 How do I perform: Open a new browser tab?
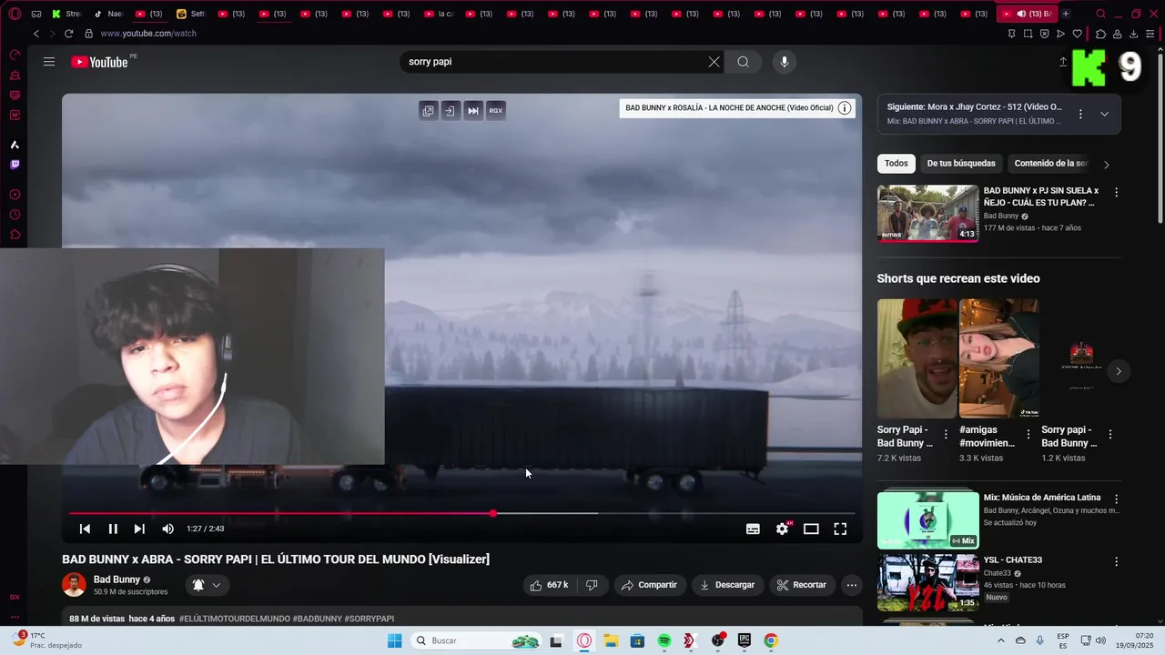[x=1066, y=14]
